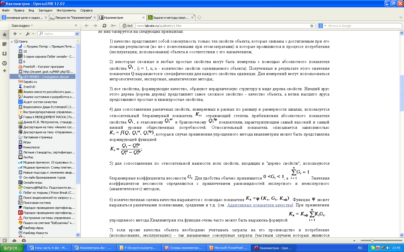Open the Bookmarks star panel icon
Image resolution: width=404 pixels, height=252 pixels.
(4, 35)
